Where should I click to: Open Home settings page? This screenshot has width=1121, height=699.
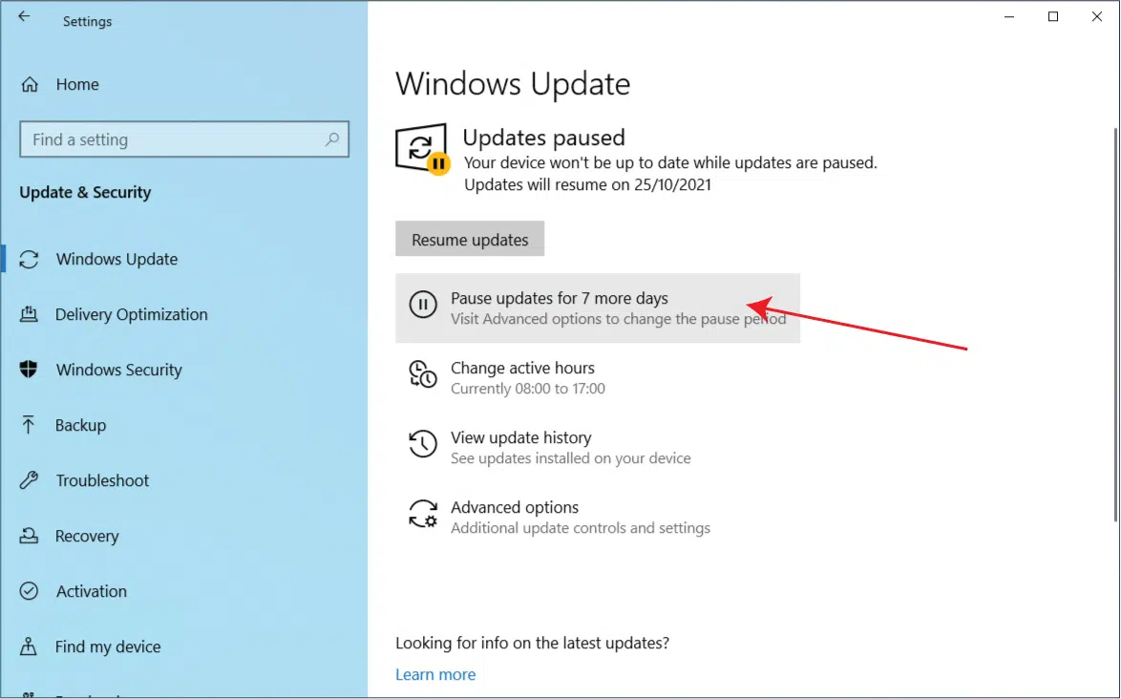pos(77,84)
